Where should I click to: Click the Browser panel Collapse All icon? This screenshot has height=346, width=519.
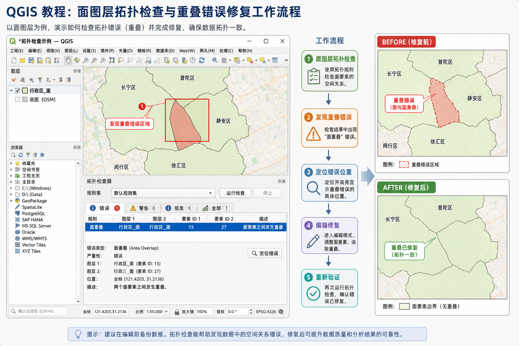click(x=35, y=155)
